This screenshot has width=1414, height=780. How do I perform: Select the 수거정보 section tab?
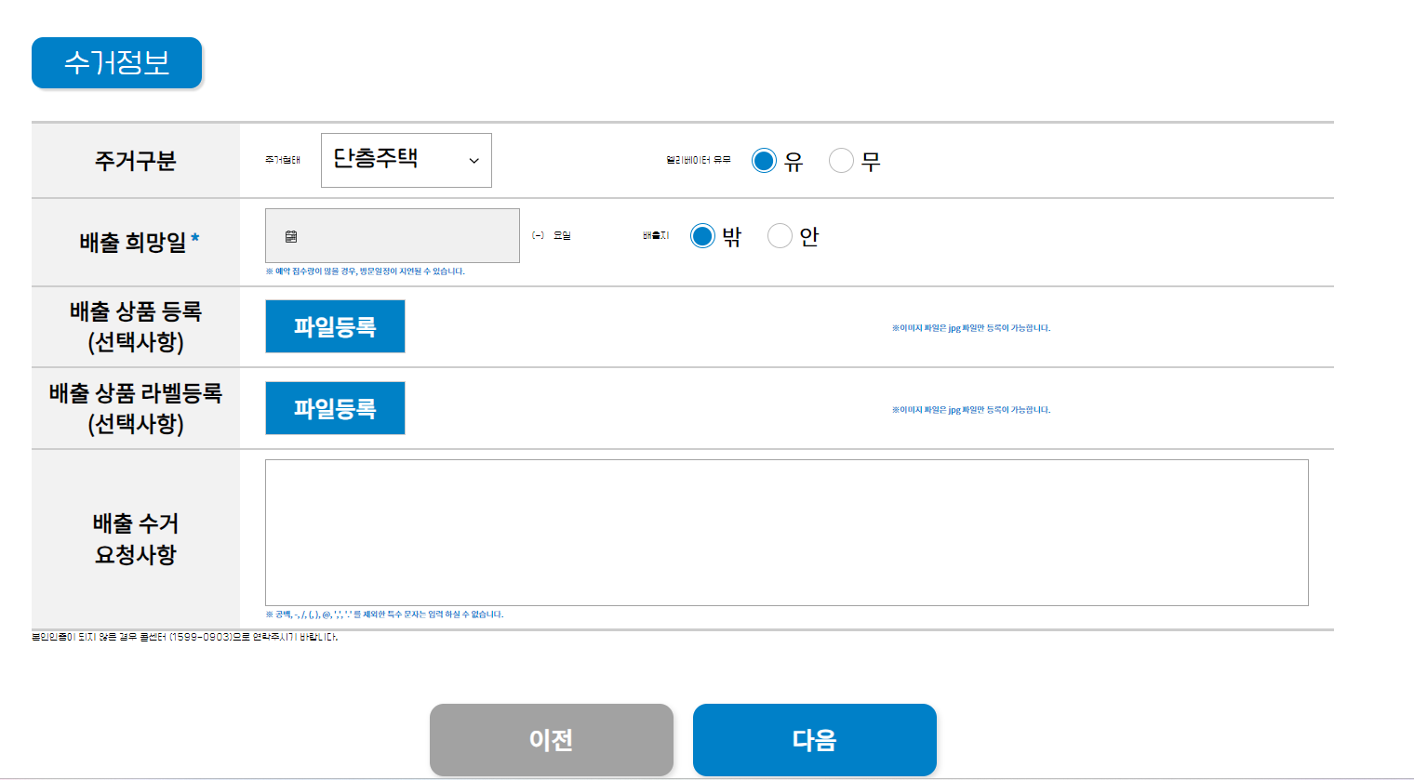[116, 62]
